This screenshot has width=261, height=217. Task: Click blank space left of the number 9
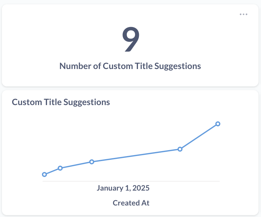(62, 39)
